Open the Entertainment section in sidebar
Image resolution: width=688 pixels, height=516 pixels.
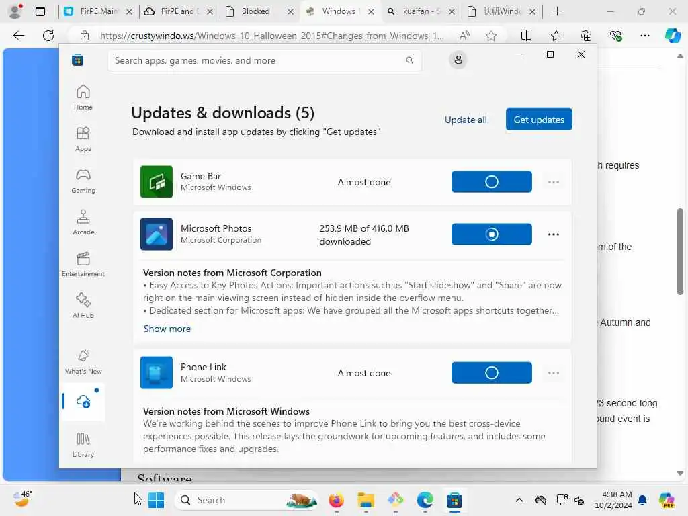click(83, 264)
